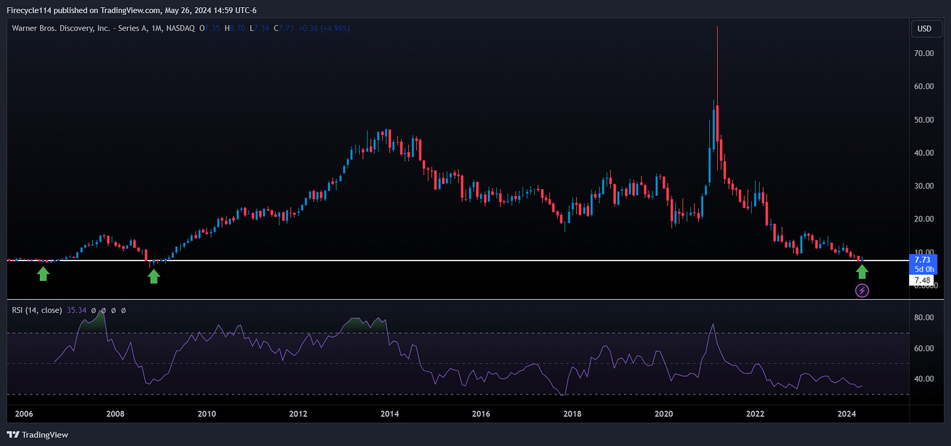This screenshot has width=951, height=446.
Task: Click the blue 7.73 current price label
Action: tap(922, 260)
